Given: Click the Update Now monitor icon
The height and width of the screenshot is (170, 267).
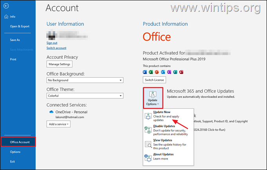Looking at the screenshot, I should click(148, 116).
